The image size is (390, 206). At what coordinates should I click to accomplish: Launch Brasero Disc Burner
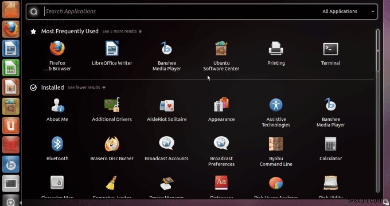112,149
